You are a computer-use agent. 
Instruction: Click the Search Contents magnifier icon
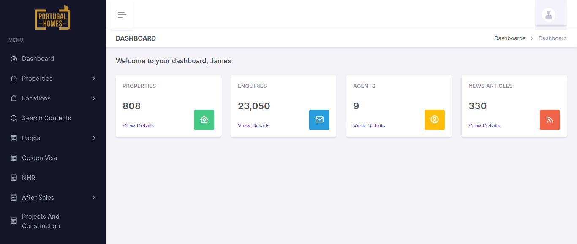[14, 118]
